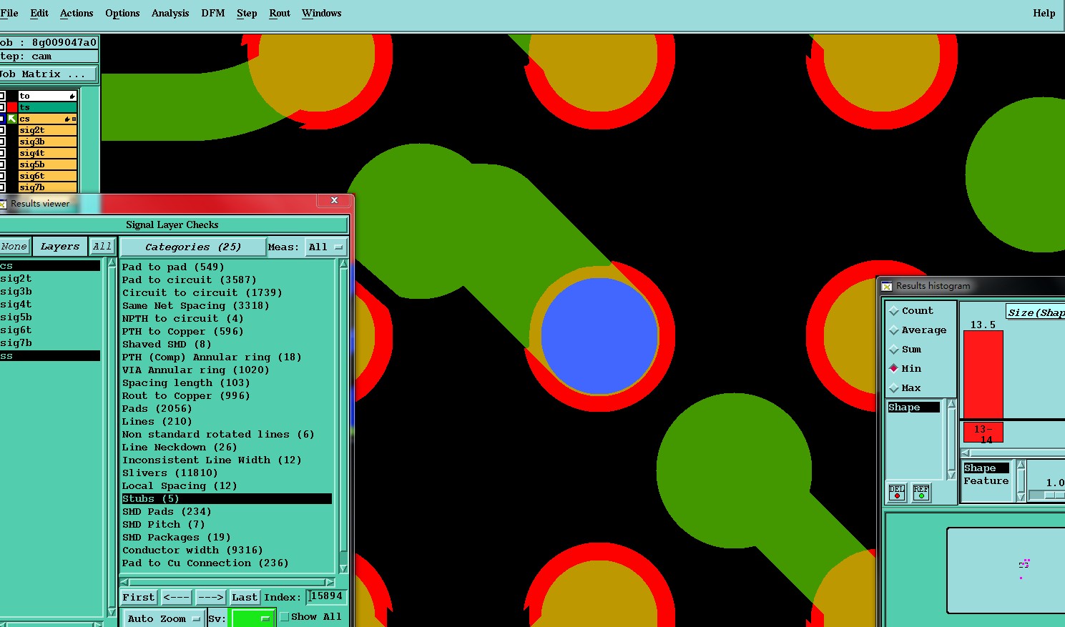Open the Meas All dropdown
The height and width of the screenshot is (627, 1065).
(325, 247)
